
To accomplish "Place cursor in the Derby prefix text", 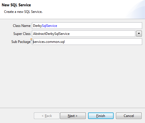I will [37, 26].
